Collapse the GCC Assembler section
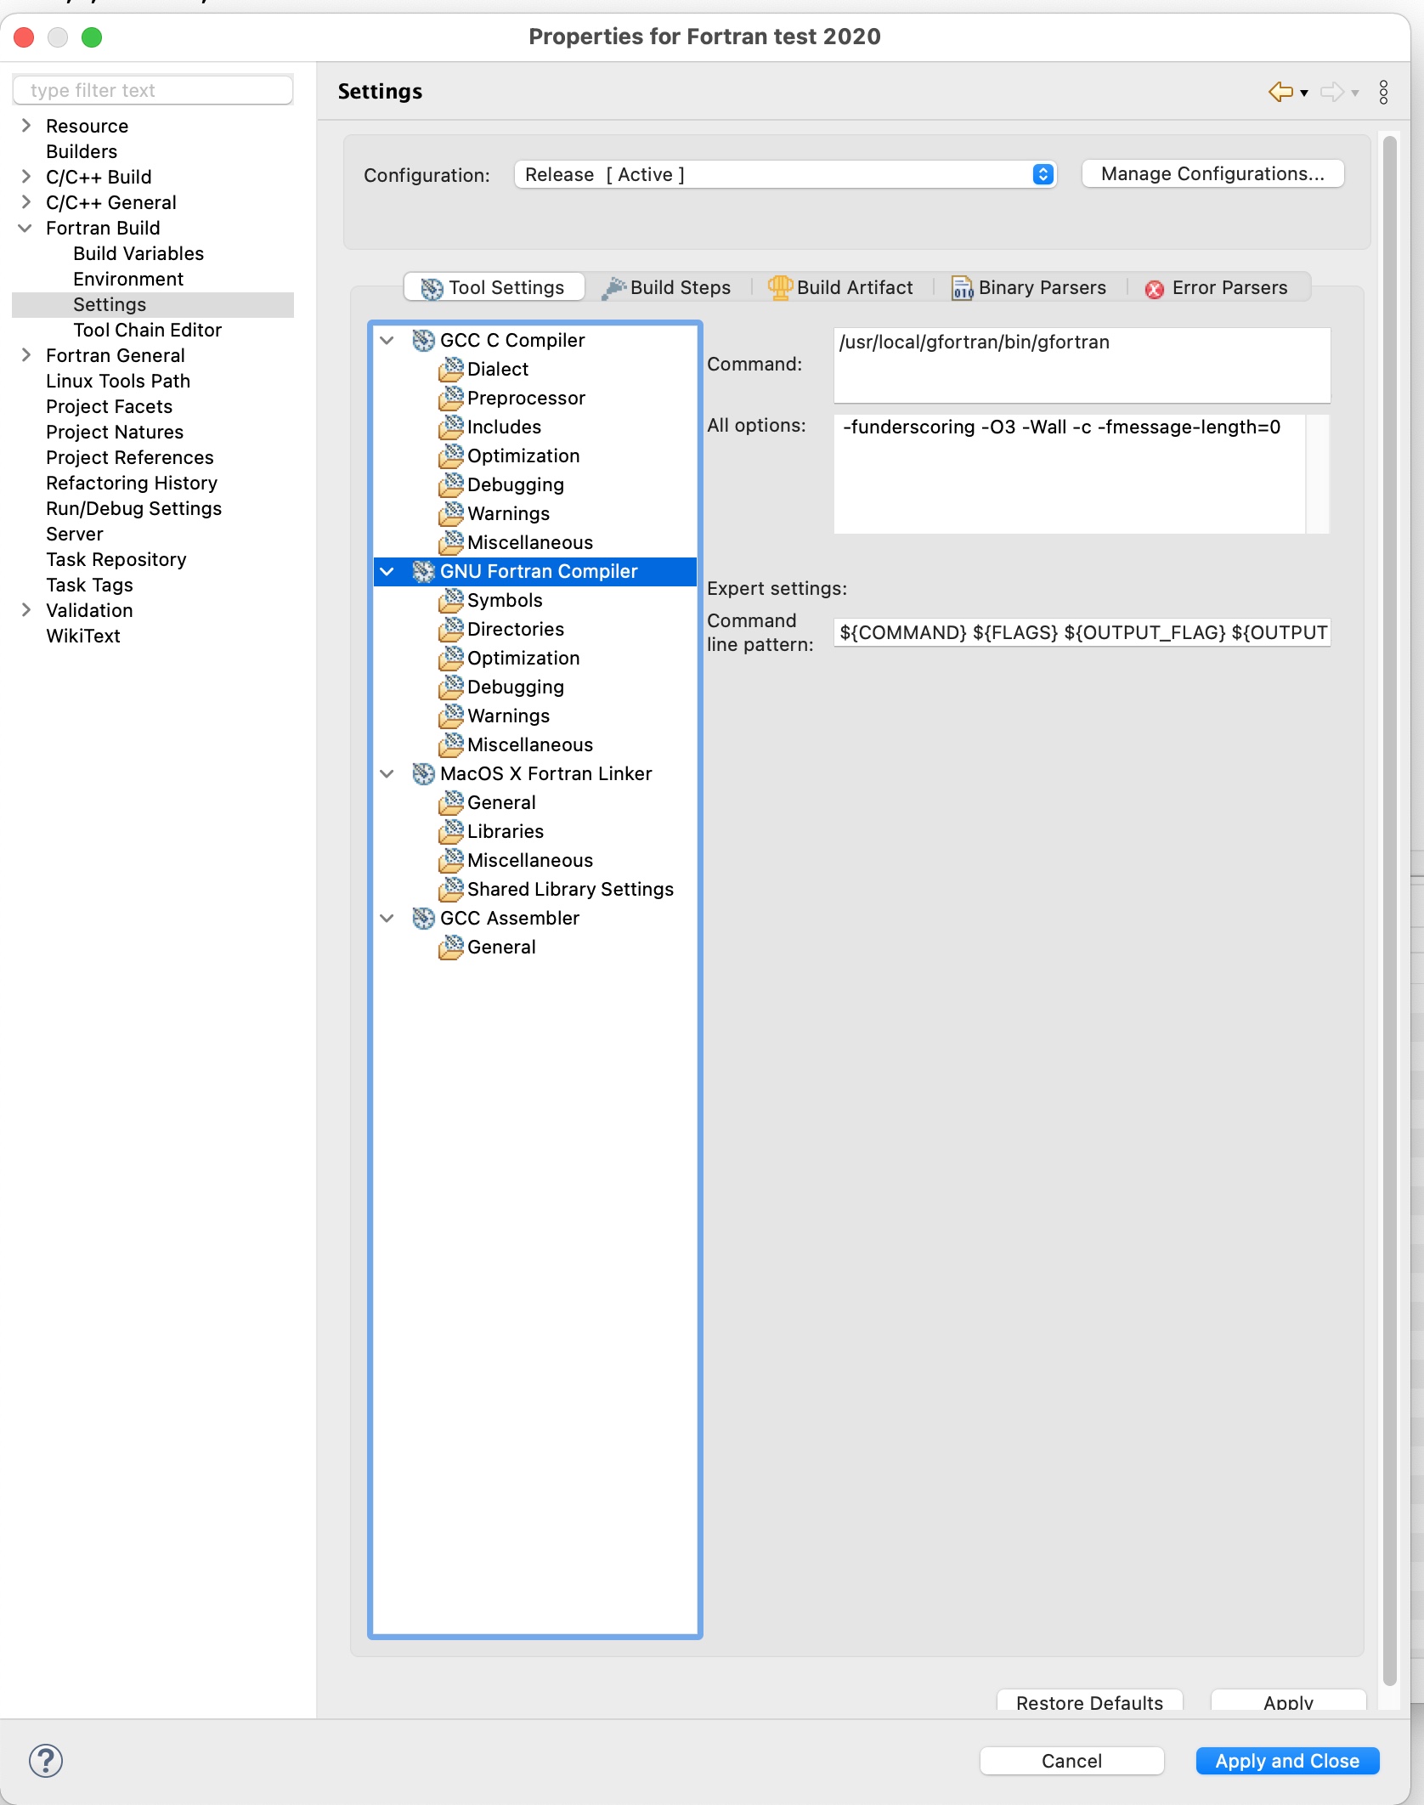This screenshot has height=1805, width=1424. tap(387, 918)
